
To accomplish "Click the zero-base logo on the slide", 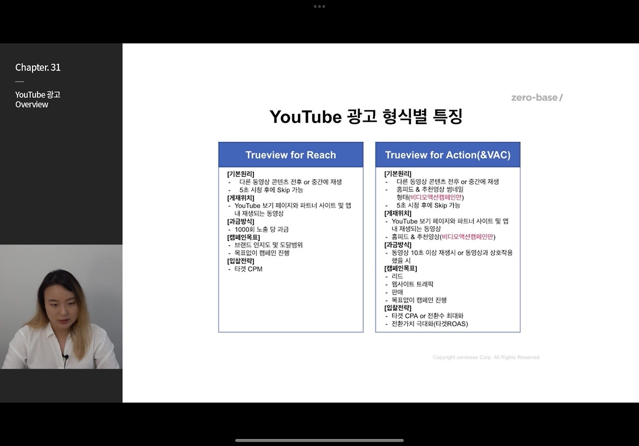I will pyautogui.click(x=537, y=97).
